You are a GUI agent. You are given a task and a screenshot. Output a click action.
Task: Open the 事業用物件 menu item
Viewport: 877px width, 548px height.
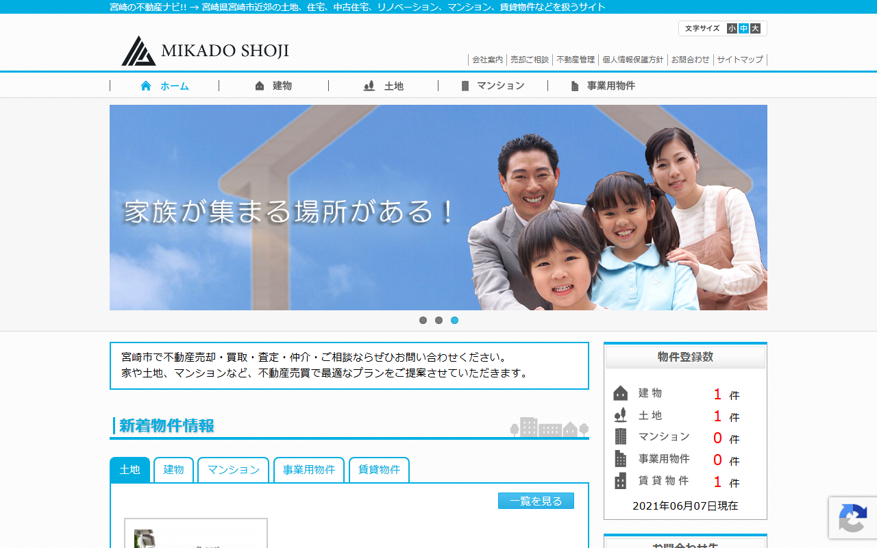(x=603, y=86)
